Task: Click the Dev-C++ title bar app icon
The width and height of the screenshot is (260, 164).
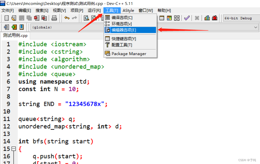Action: (3, 3)
